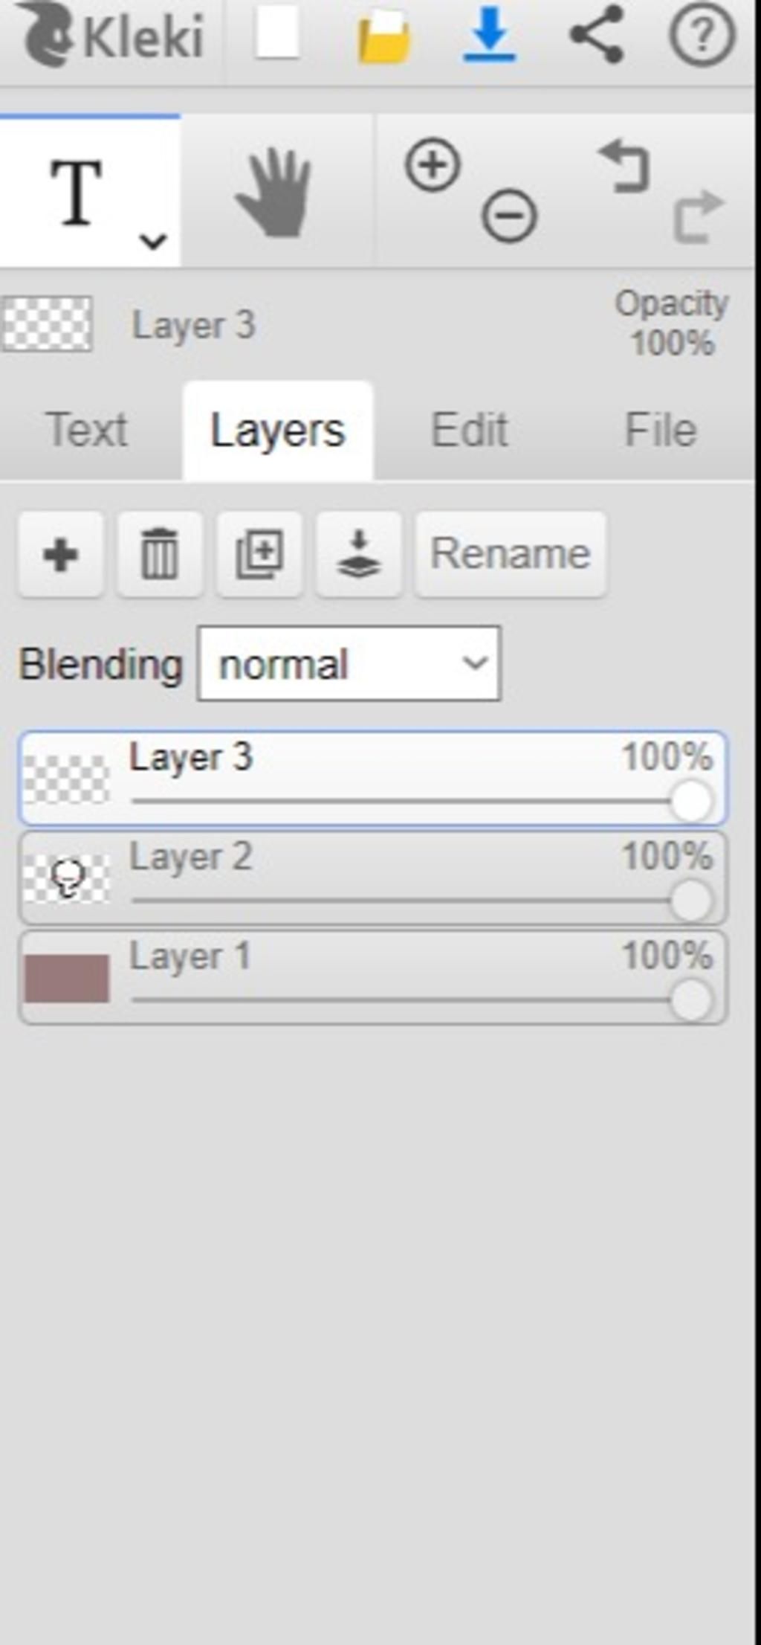The width and height of the screenshot is (761, 1645).
Task: Open an image with the folder icon
Action: click(x=383, y=36)
